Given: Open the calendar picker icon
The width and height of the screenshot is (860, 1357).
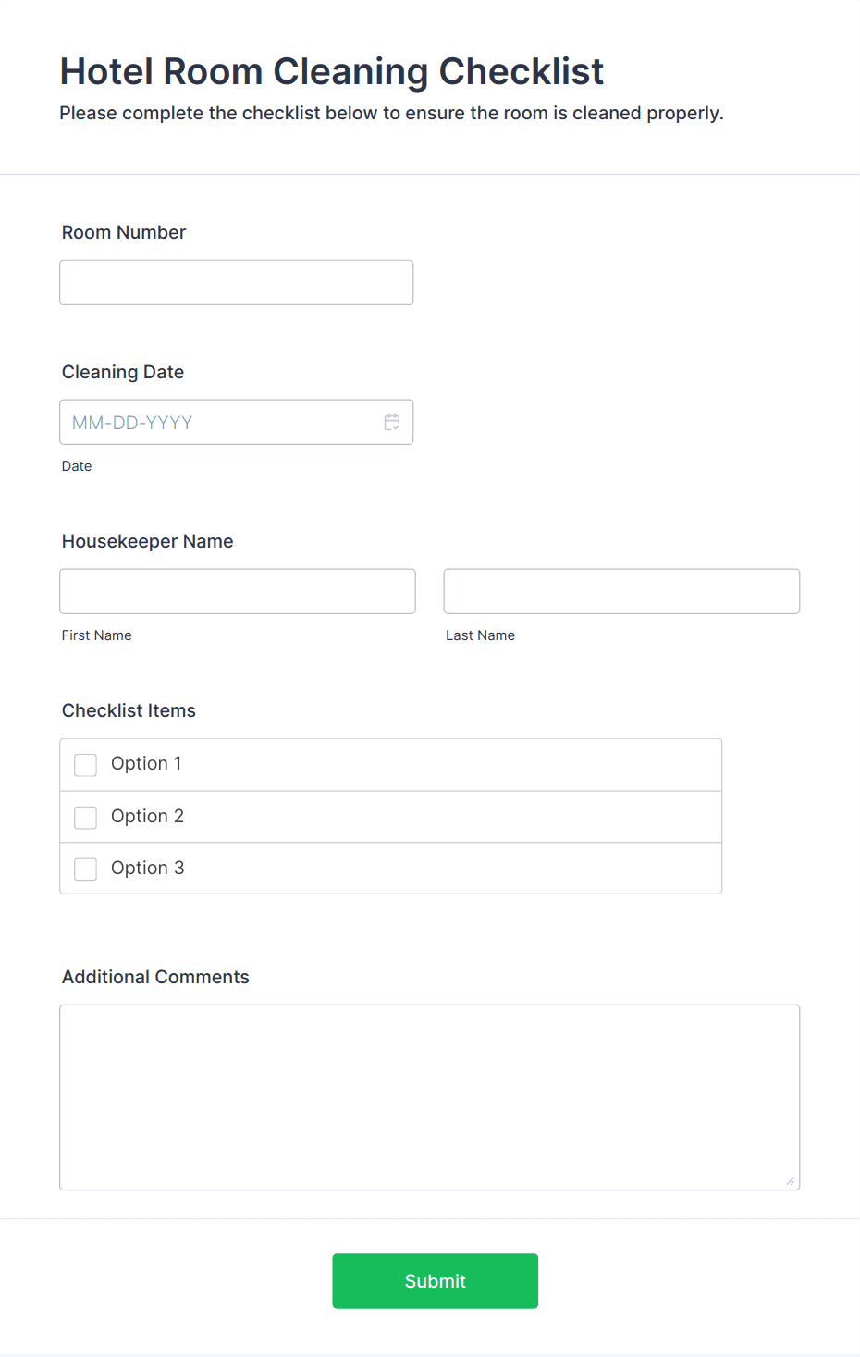Looking at the screenshot, I should pyautogui.click(x=392, y=422).
